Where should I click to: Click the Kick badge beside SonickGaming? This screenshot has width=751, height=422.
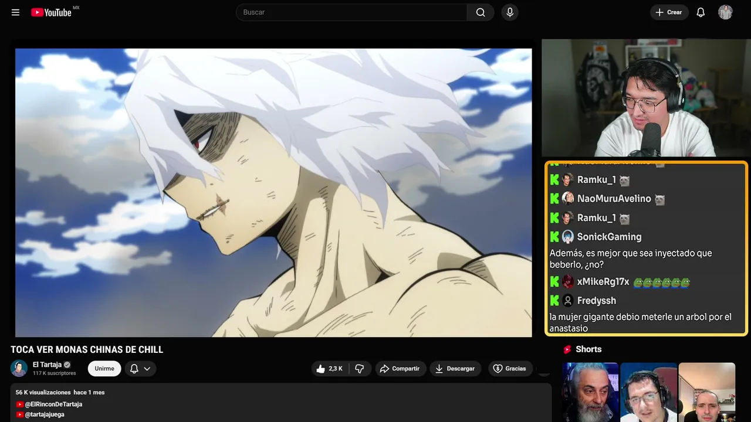(x=554, y=237)
